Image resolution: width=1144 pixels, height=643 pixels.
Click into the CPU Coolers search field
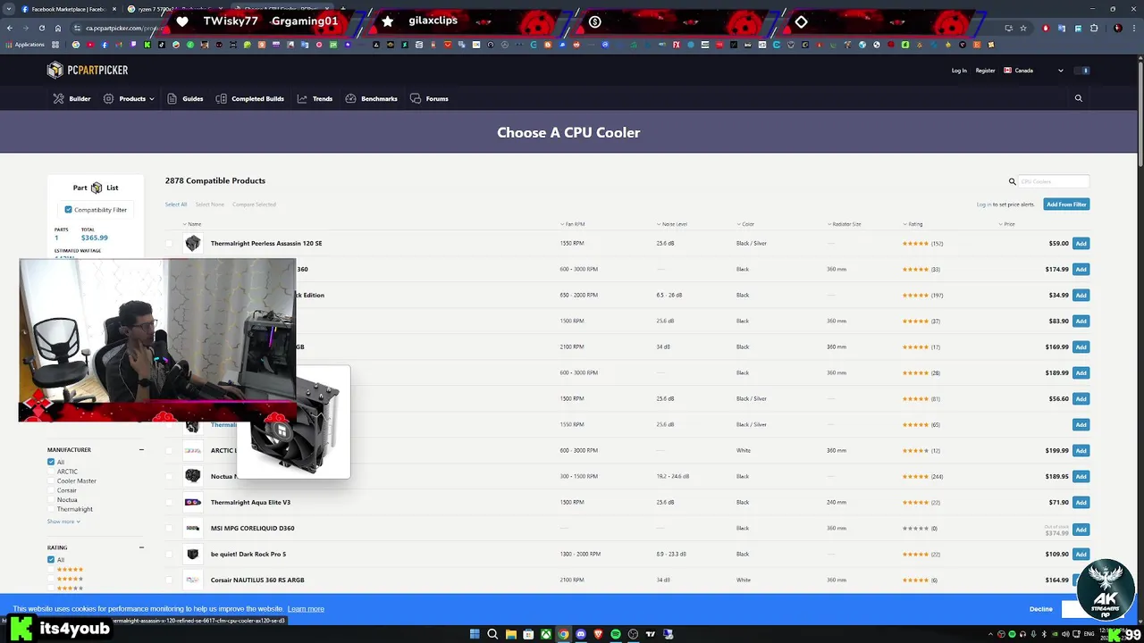pyautogui.click(x=1054, y=181)
